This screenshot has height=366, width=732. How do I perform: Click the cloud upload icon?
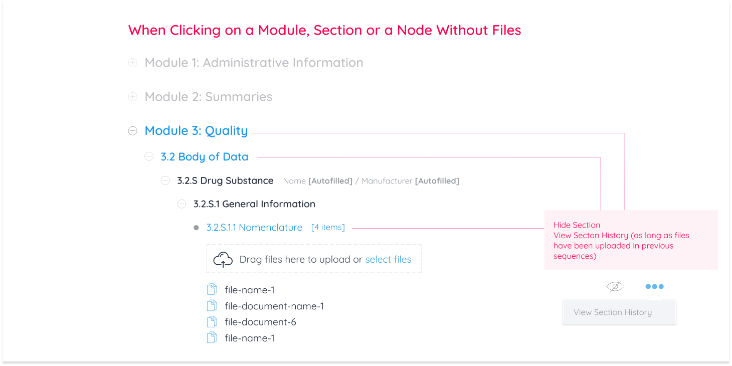pyautogui.click(x=224, y=259)
